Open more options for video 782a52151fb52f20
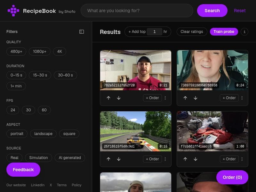 [165, 98]
